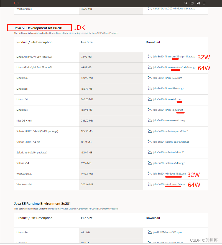Click Solaris SPARC 64-bit (SVR4 package) label
Screen dimensions: 222x245
[37, 131]
